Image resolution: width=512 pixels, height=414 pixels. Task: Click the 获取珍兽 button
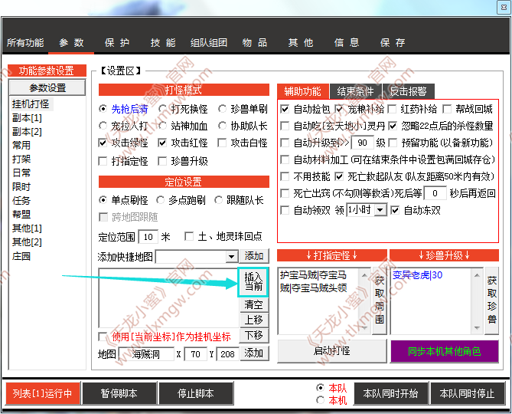coord(492,301)
